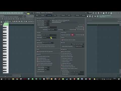
Task: Open the scaling dropdown below Main GUI scaling
Action: [47, 23]
